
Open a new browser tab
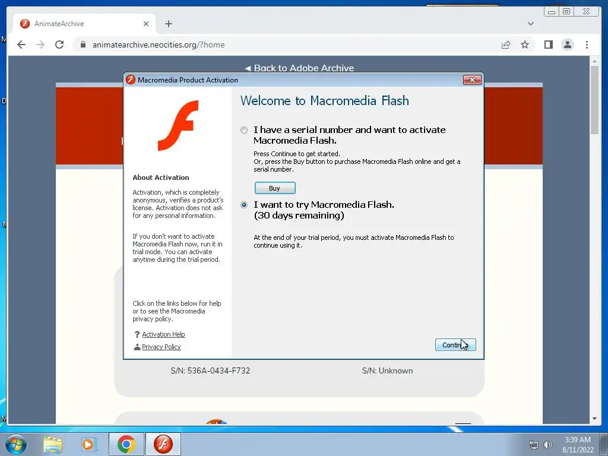[168, 24]
